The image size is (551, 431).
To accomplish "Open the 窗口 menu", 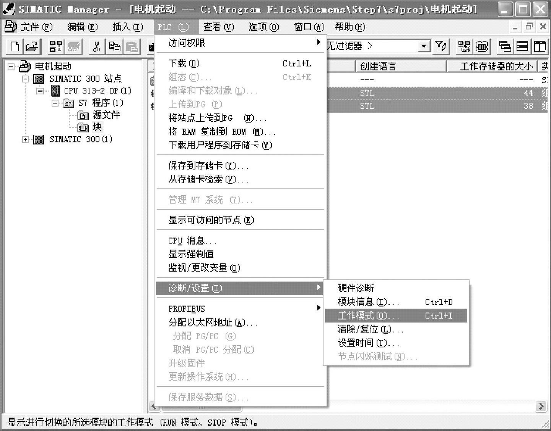I will (309, 27).
